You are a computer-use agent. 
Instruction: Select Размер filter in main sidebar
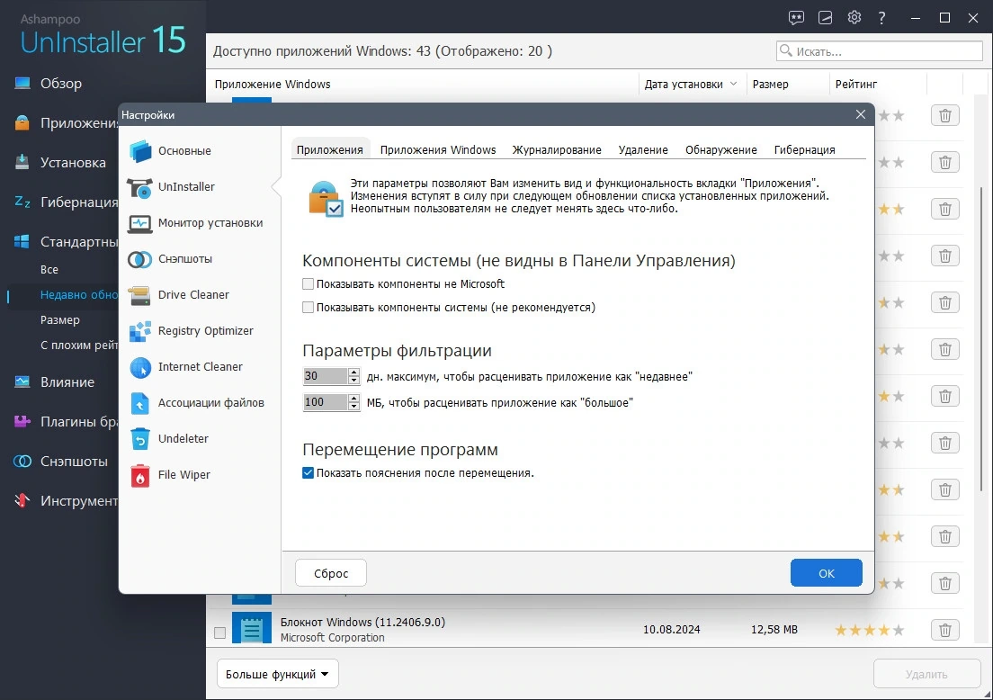pyautogui.click(x=60, y=320)
